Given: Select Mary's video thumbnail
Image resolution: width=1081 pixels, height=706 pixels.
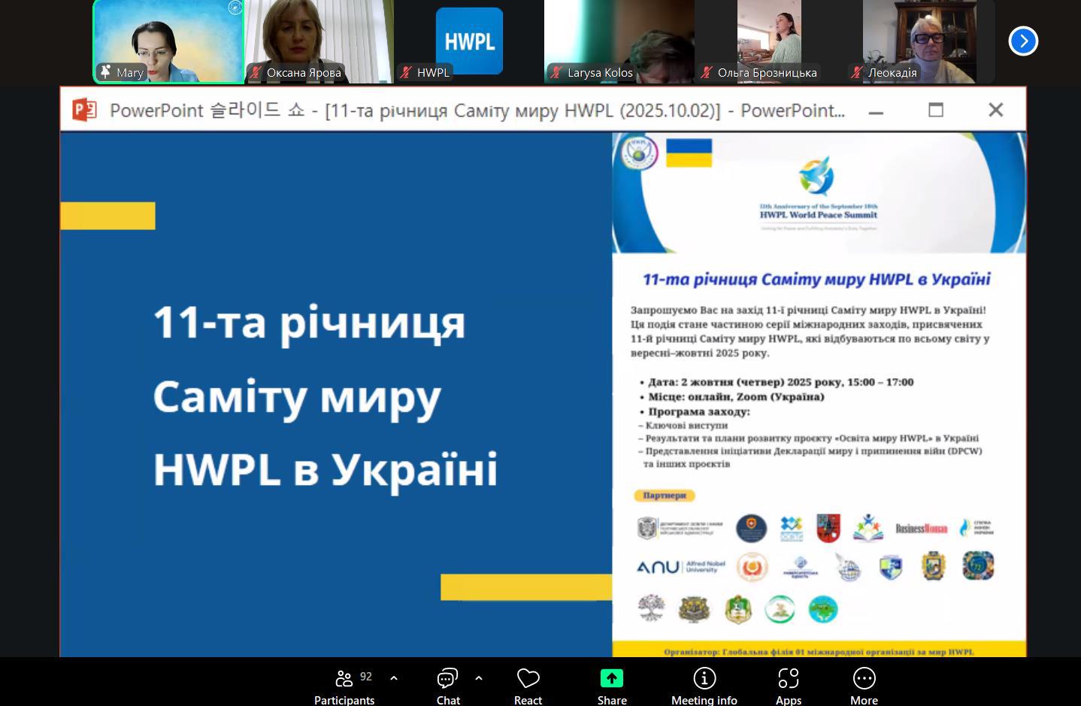Looking at the screenshot, I should [168, 38].
